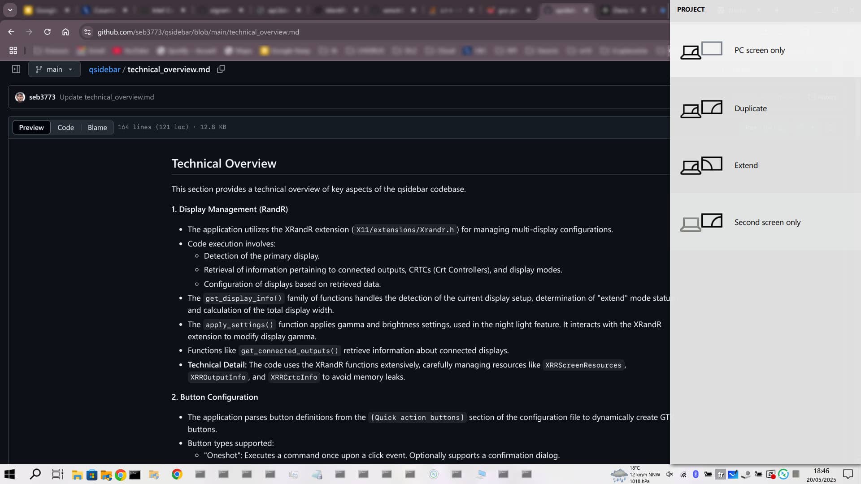Select PC screen only display mode
Screen dimensions: 861x484
click(760, 50)
